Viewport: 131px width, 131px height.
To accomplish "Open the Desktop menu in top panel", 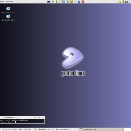I will click(9, 2).
